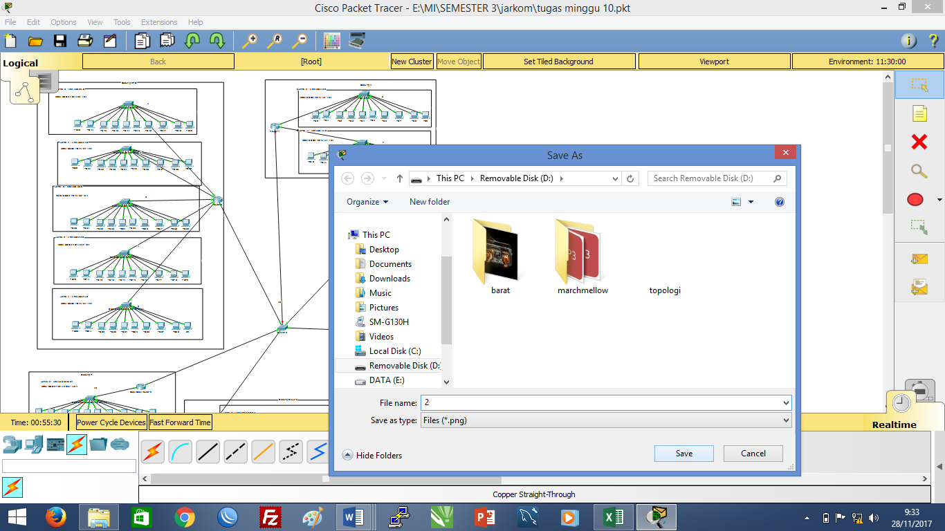945x531 pixels.
Task: Choose the Add Simple PDU envelope
Action: [x=919, y=259]
